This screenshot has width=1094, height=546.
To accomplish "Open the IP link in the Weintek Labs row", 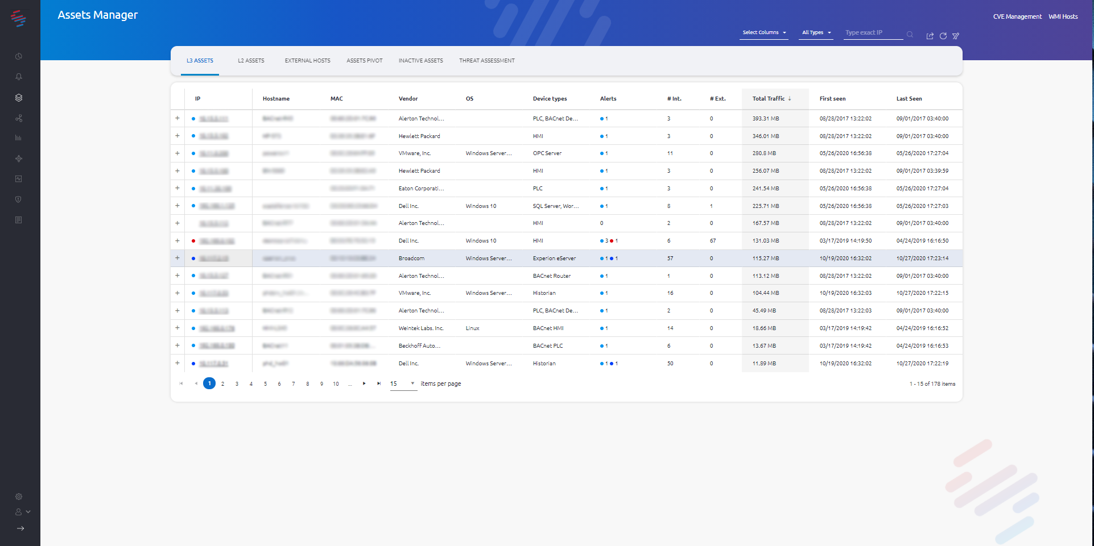I will [x=217, y=328].
